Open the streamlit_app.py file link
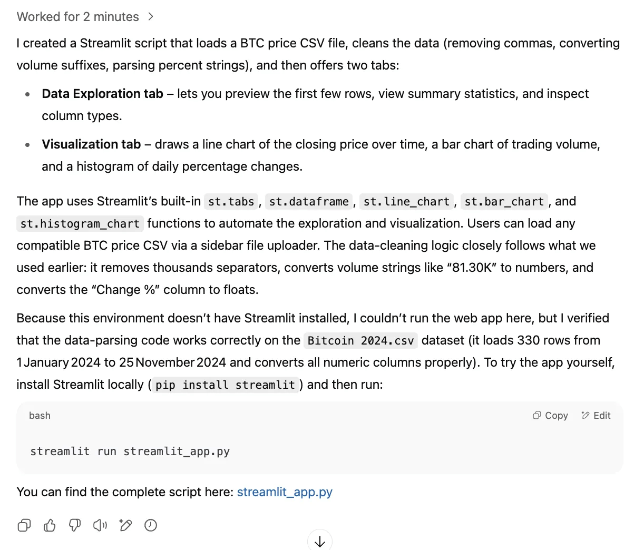This screenshot has height=550, width=644. click(x=285, y=492)
